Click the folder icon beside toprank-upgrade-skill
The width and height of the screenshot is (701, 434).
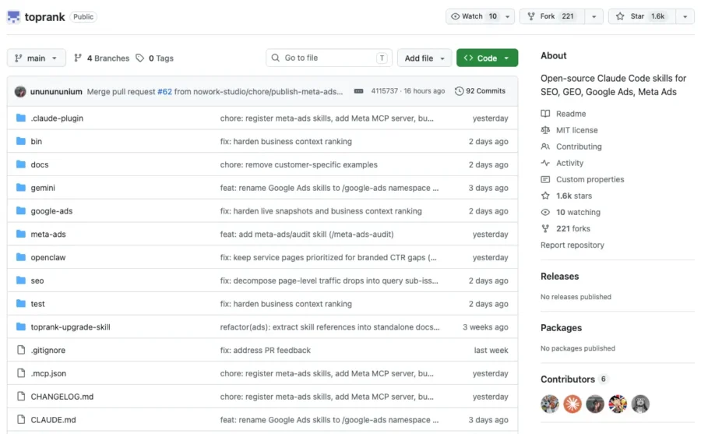coord(20,327)
